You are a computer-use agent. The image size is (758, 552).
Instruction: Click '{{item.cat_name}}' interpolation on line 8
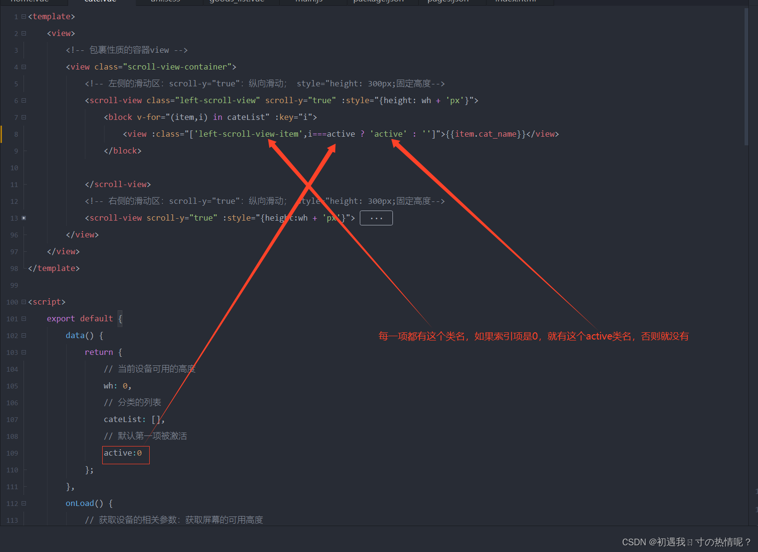point(486,134)
